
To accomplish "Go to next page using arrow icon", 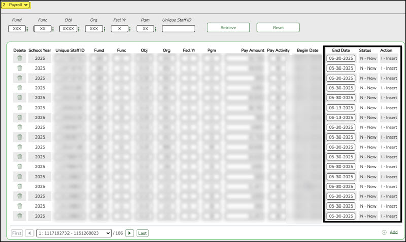I will [130, 233].
